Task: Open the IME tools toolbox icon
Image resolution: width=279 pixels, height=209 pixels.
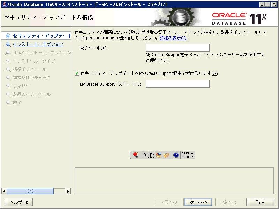Action: coord(166,155)
